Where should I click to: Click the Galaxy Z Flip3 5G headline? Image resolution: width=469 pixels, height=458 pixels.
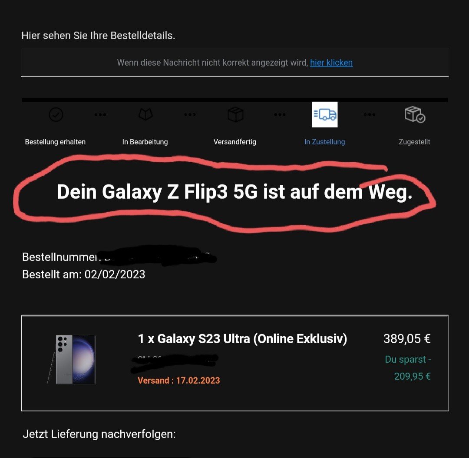tap(235, 192)
